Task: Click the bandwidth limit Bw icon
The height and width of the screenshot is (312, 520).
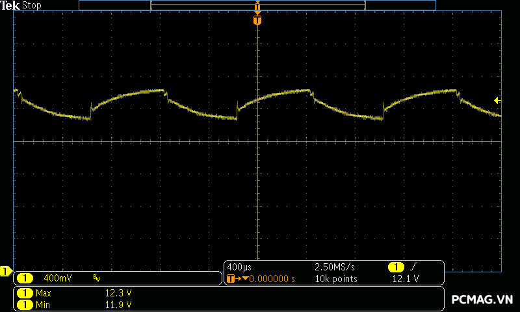Action: coord(96,278)
